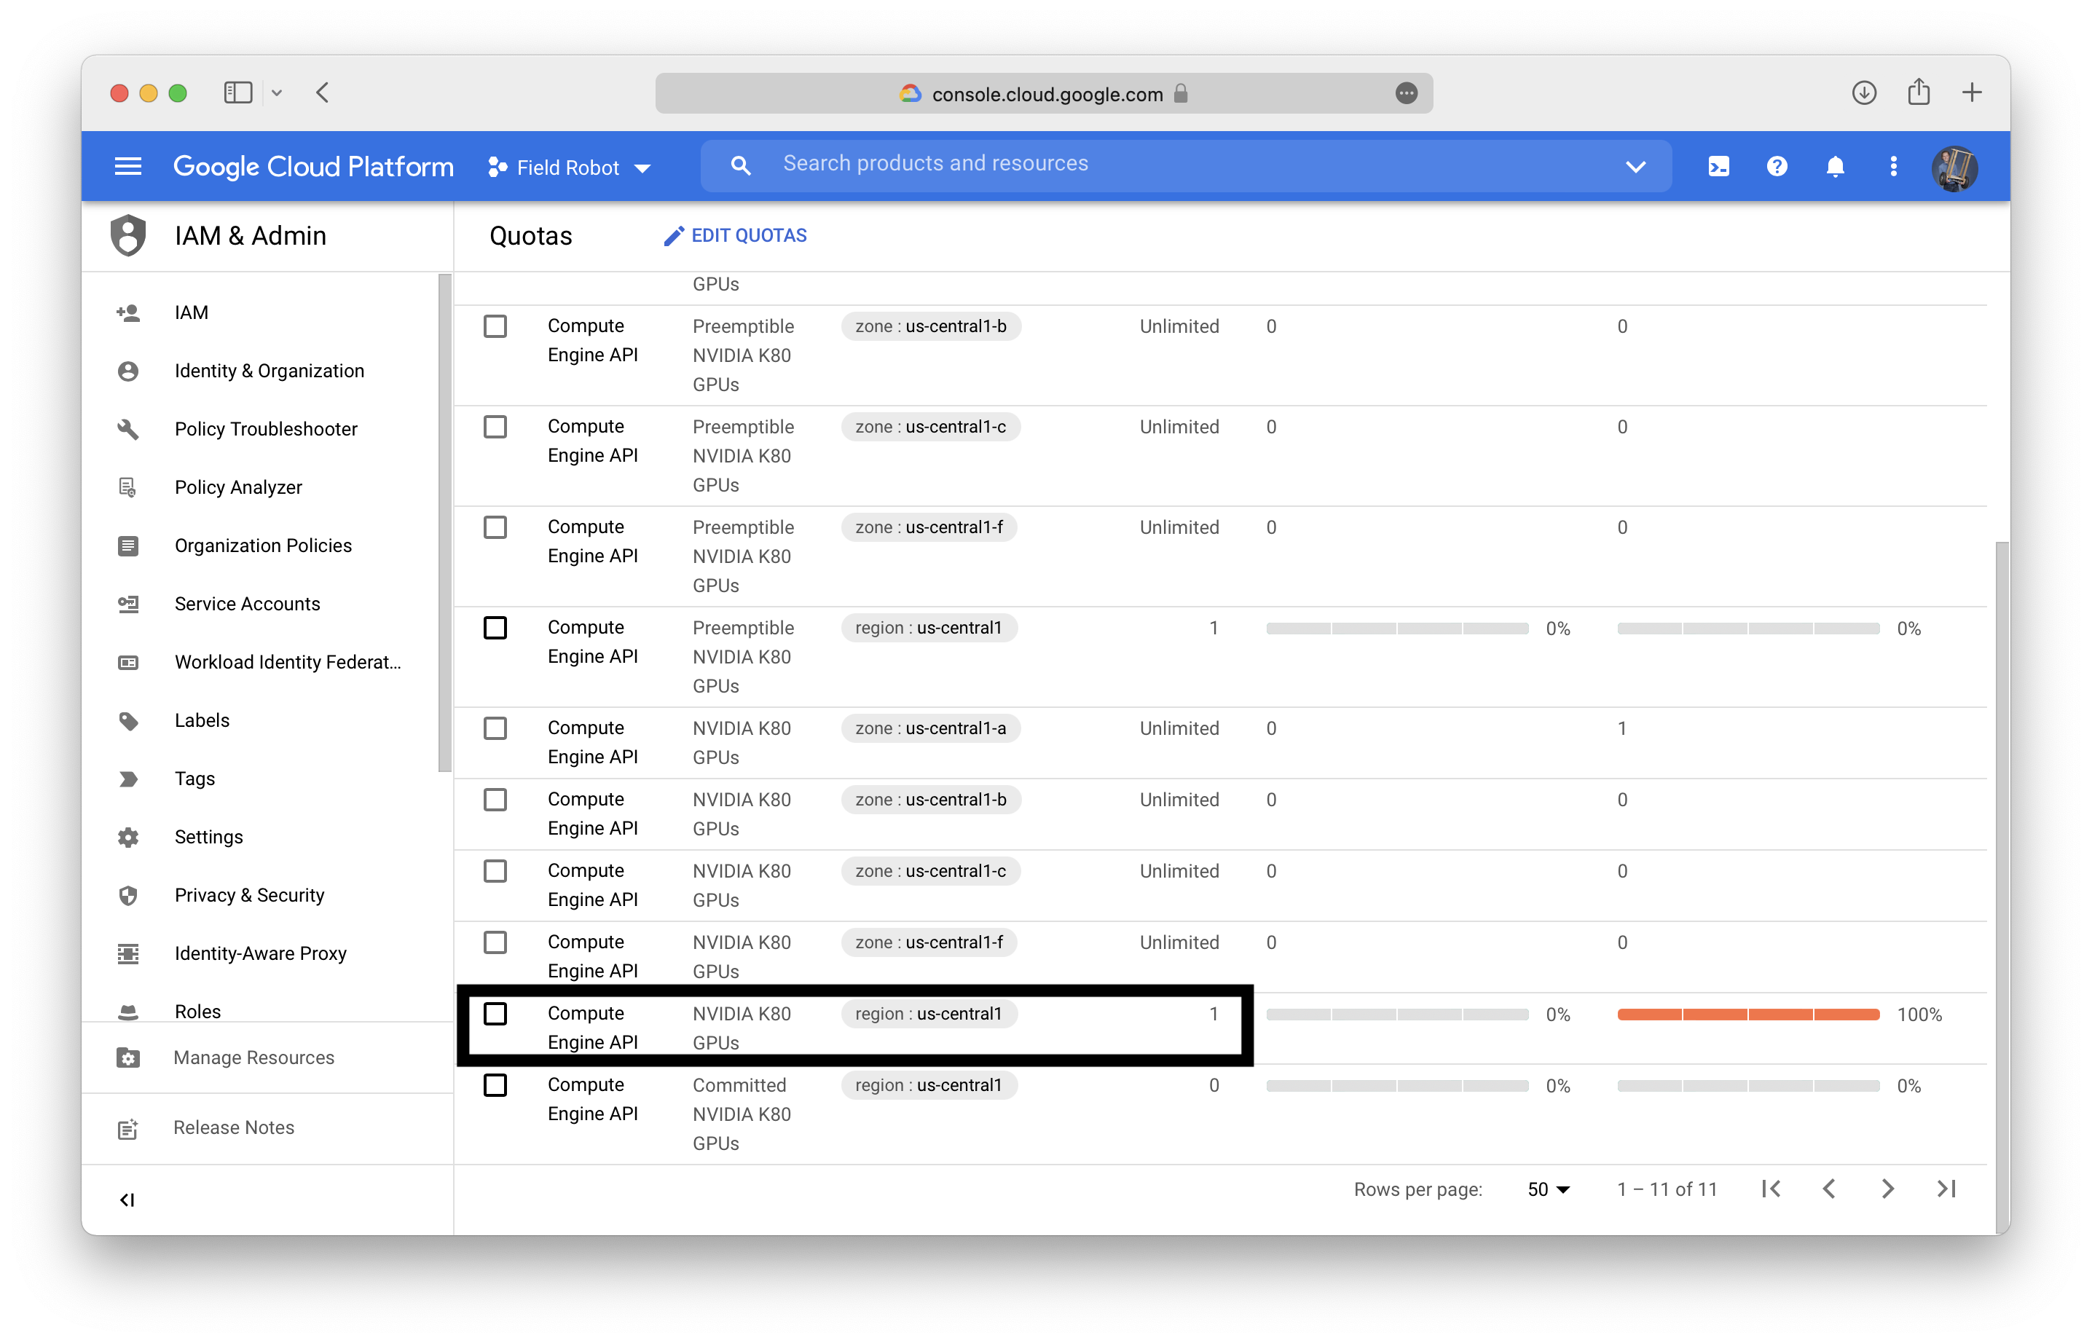Click the orange 100% usage bar
Viewport: 2092px width, 1343px height.
tap(1747, 1015)
